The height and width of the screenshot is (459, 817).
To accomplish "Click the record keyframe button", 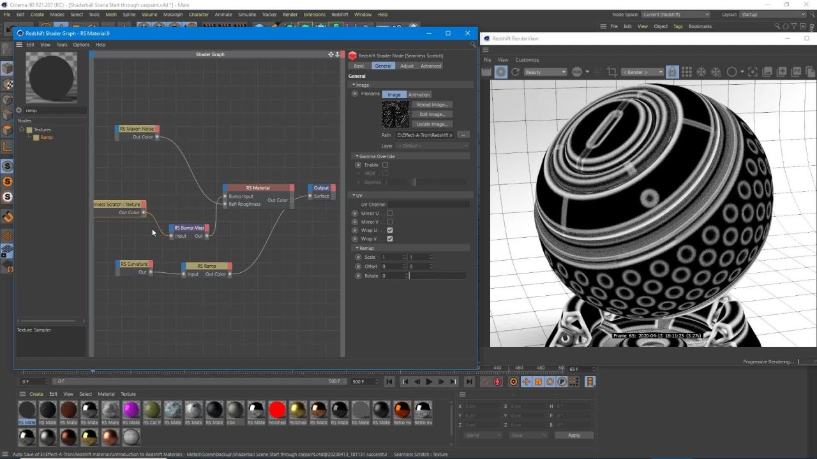I will pos(497,382).
